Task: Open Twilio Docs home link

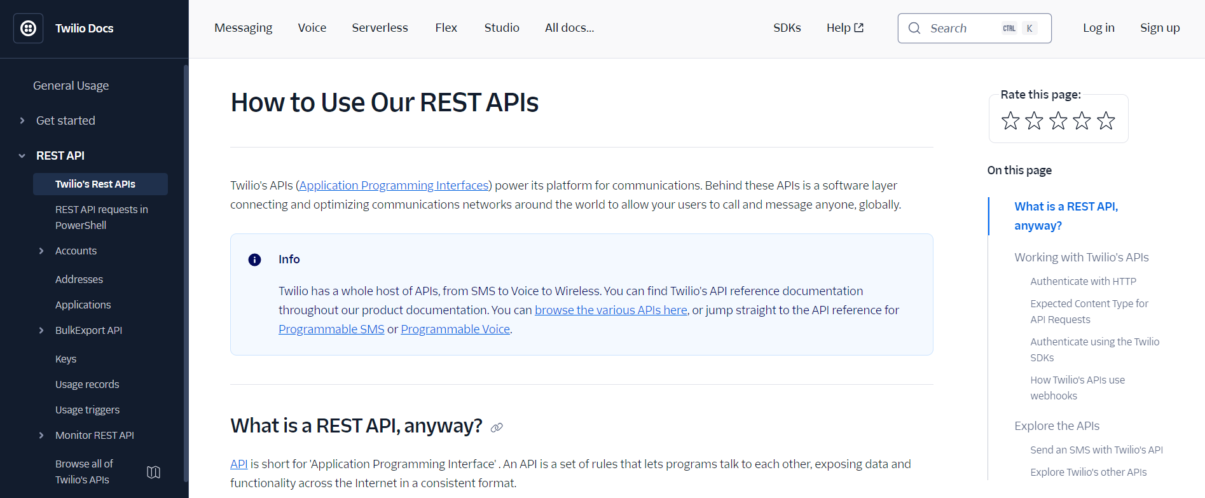Action: pos(84,28)
